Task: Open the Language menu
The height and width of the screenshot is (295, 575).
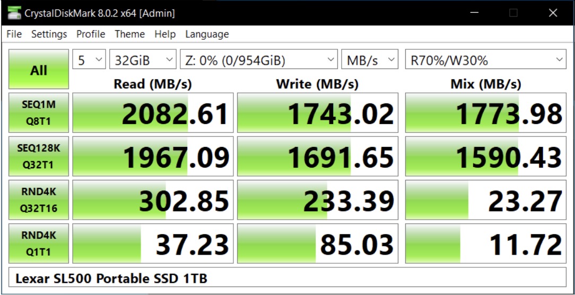Action: click(207, 34)
